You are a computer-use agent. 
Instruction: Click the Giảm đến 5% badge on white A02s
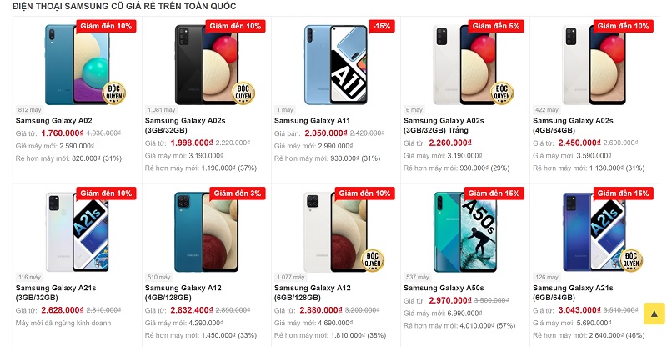(x=495, y=26)
